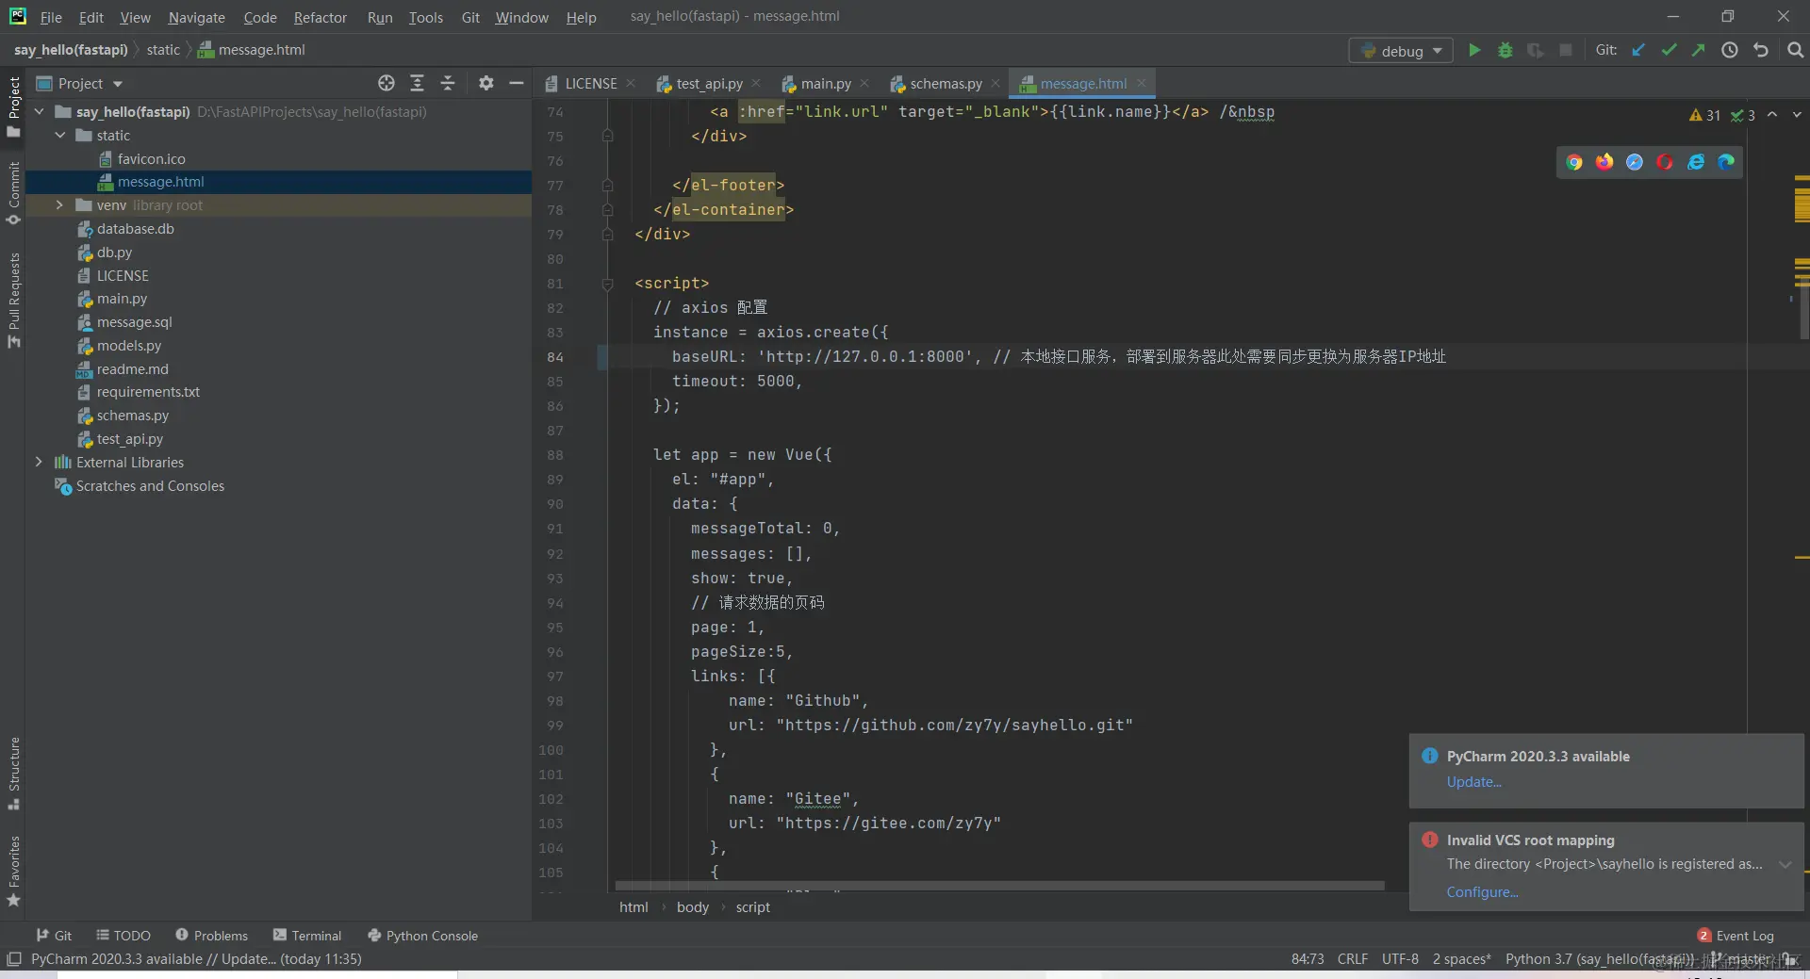
Task: Click the stop process icon
Action: tap(1566, 50)
